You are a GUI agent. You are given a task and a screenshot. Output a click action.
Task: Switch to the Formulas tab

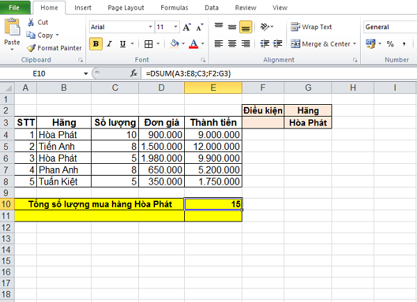(x=174, y=8)
